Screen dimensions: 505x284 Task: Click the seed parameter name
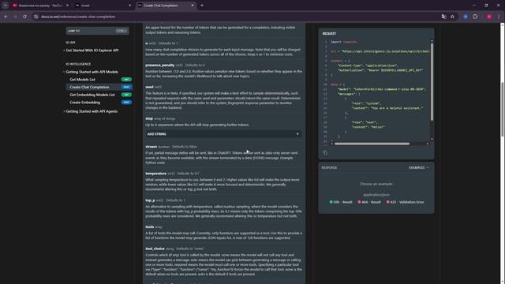point(149,87)
